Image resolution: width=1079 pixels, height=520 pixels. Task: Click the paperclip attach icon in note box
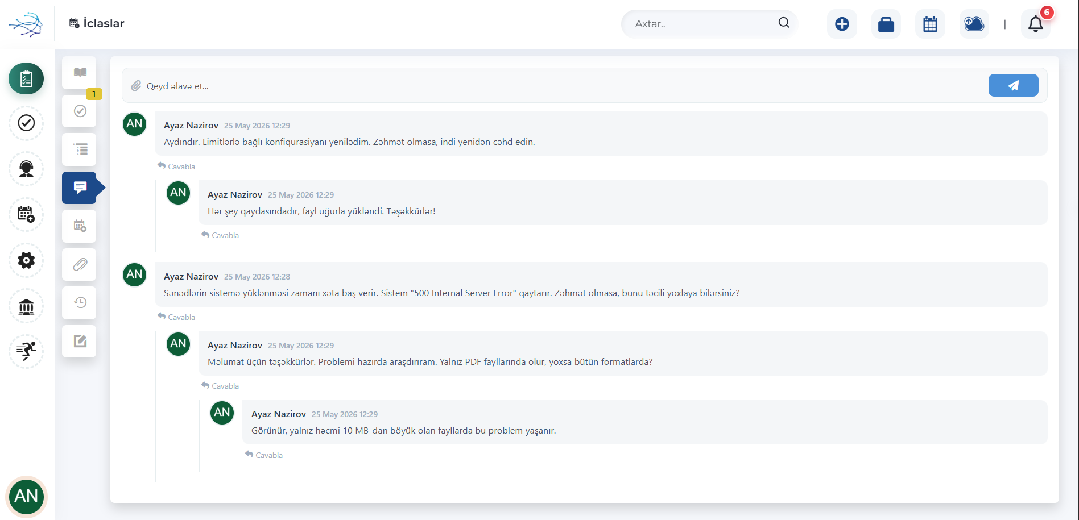[136, 86]
